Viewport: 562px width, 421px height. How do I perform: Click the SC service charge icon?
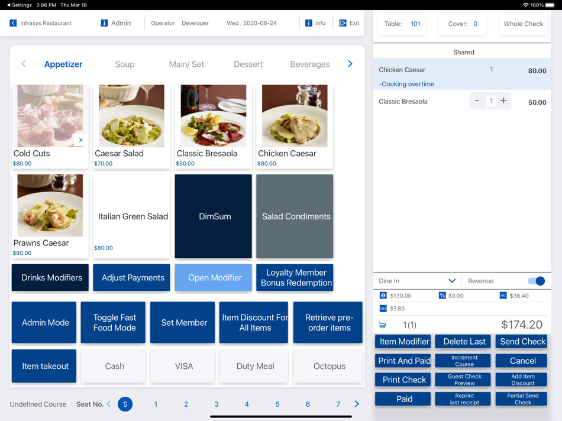click(503, 296)
